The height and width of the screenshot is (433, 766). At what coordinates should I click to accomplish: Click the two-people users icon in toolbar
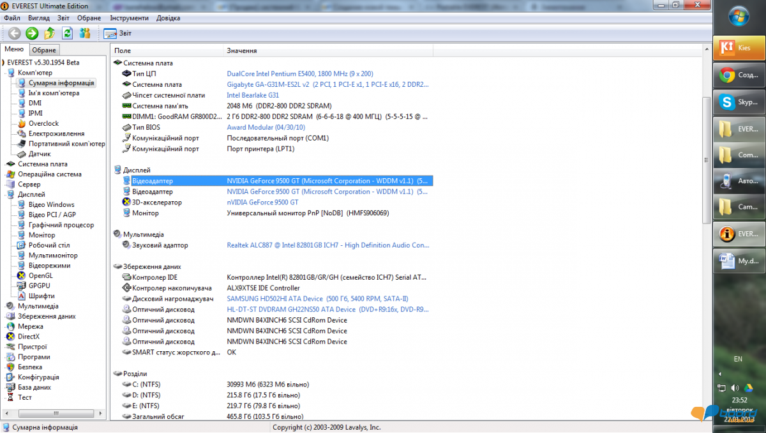tap(85, 33)
